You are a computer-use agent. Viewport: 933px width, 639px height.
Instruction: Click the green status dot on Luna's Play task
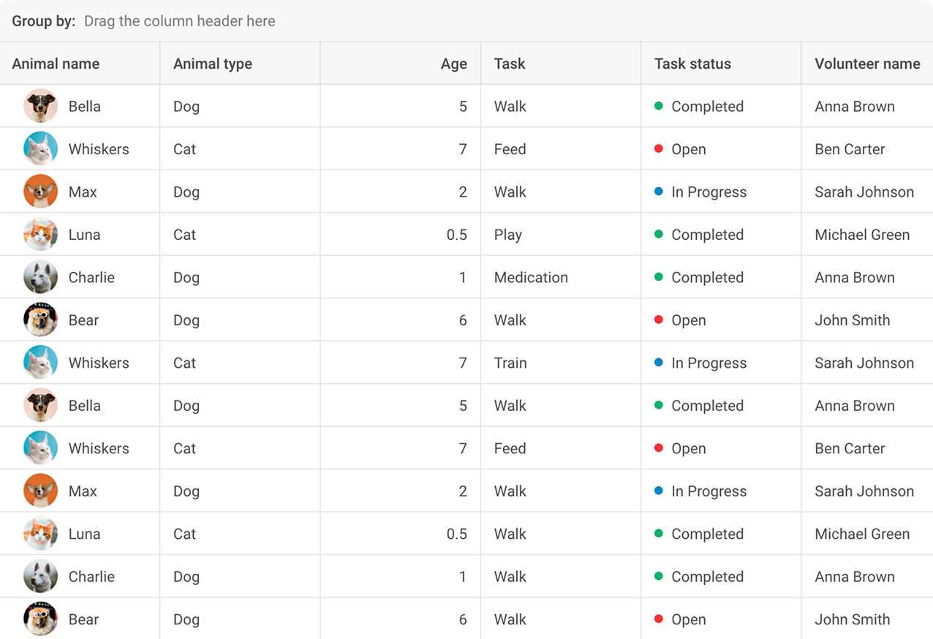tap(660, 234)
